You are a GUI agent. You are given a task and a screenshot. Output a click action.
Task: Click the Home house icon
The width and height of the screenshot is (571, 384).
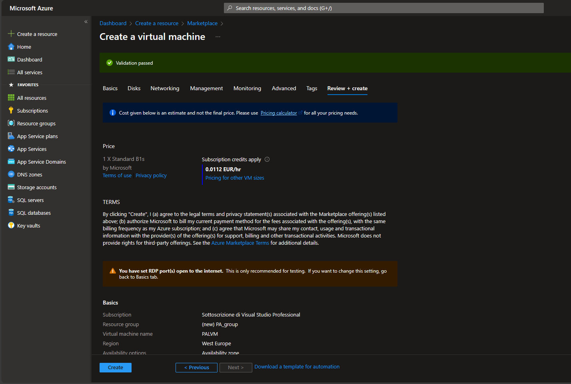coord(11,47)
